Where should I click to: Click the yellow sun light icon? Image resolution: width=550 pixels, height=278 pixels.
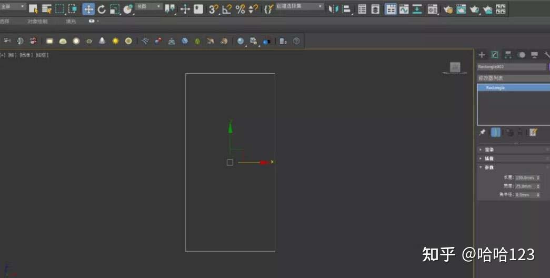click(115, 41)
